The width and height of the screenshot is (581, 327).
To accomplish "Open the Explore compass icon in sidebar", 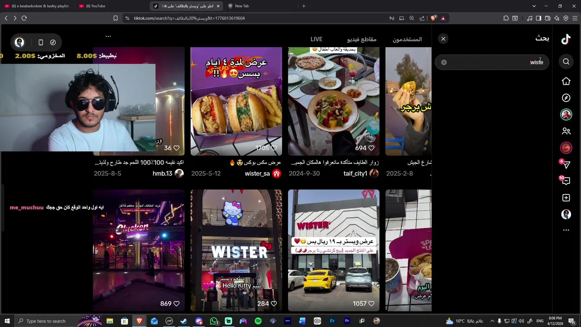I will click(566, 98).
